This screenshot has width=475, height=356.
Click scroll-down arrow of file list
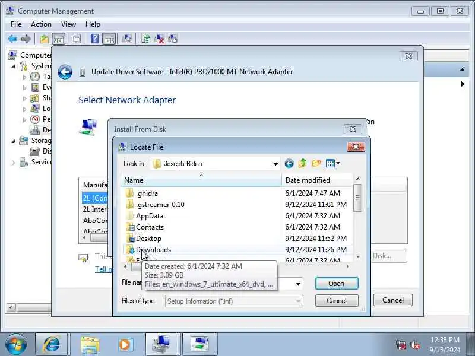(x=358, y=257)
